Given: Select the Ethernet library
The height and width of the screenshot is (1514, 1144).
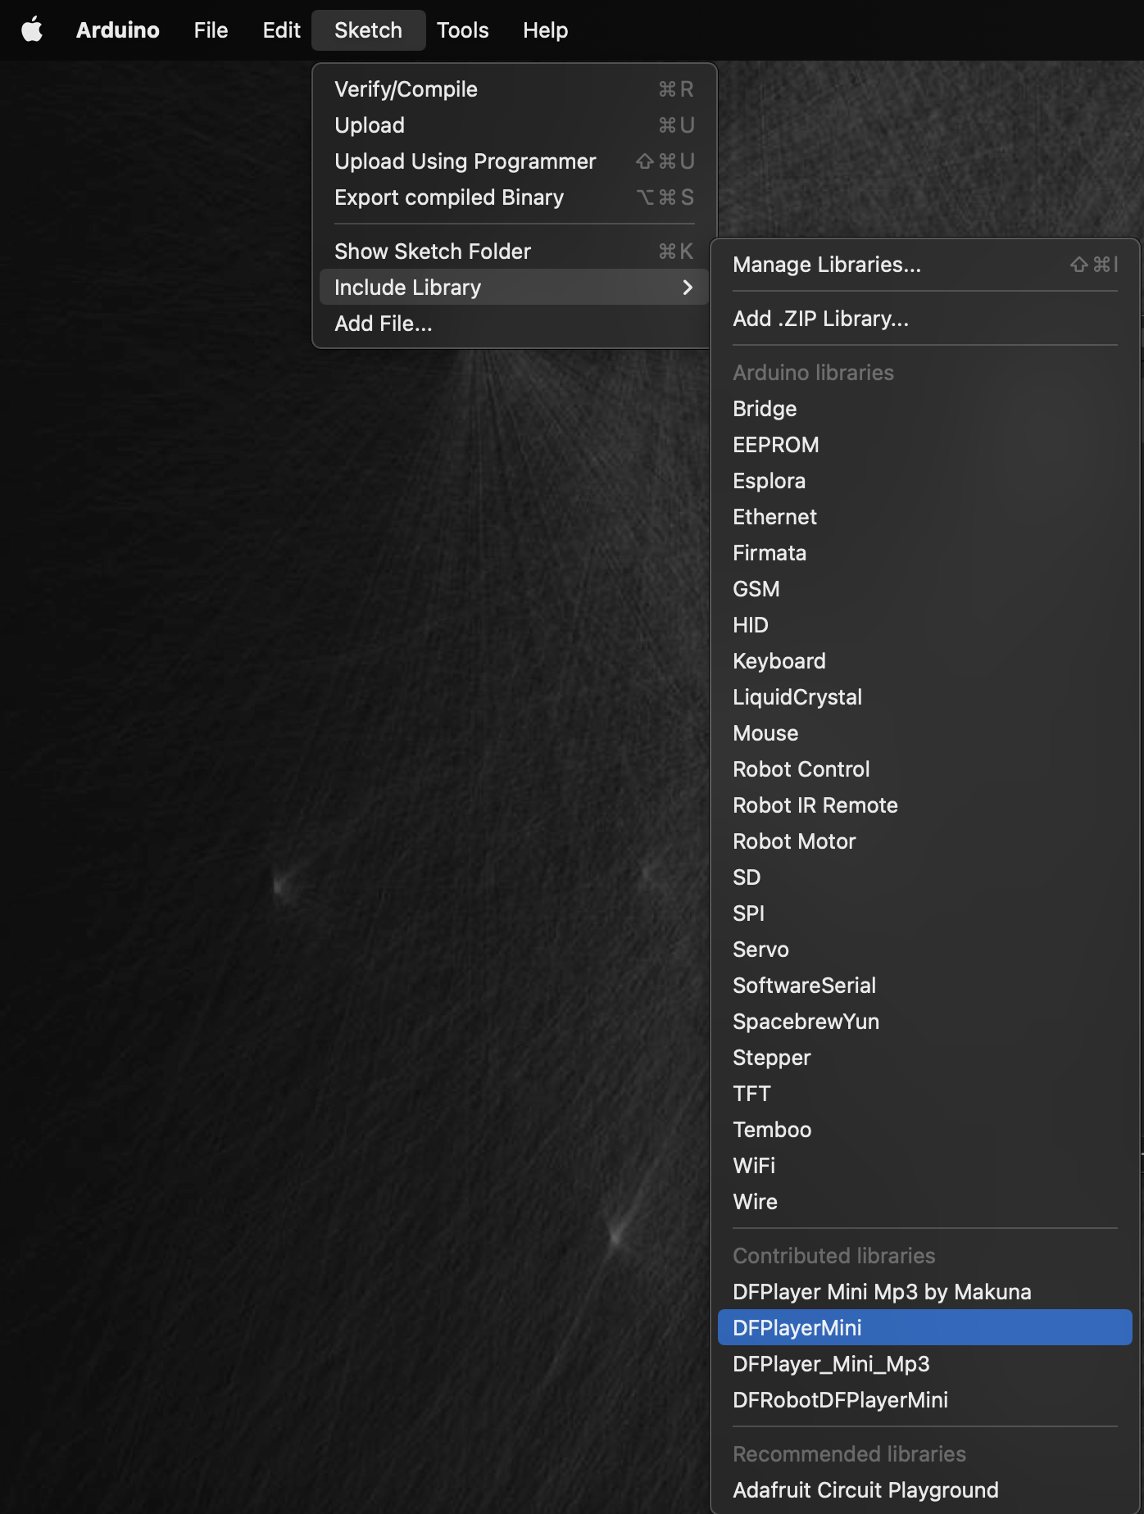Looking at the screenshot, I should coord(924,517).
